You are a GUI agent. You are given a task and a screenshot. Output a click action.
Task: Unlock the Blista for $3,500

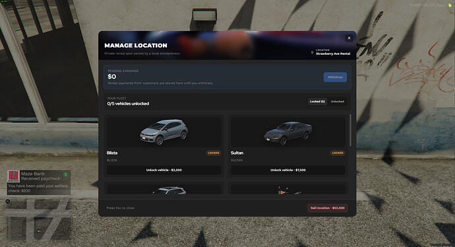tap(164, 170)
